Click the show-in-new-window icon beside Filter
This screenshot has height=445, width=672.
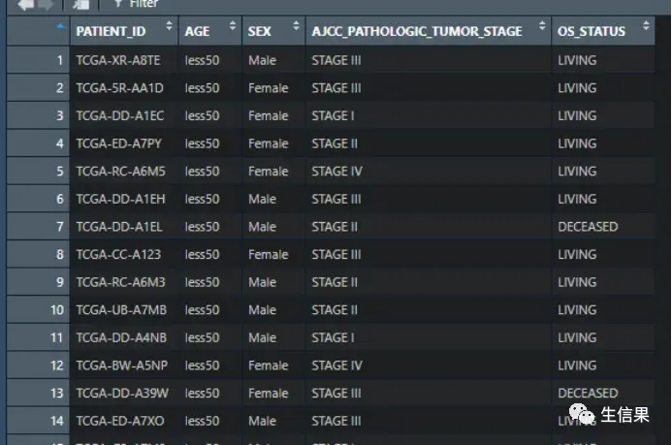(x=82, y=5)
